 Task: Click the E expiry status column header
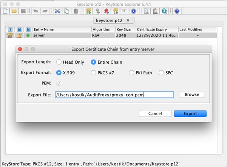click(28, 29)
